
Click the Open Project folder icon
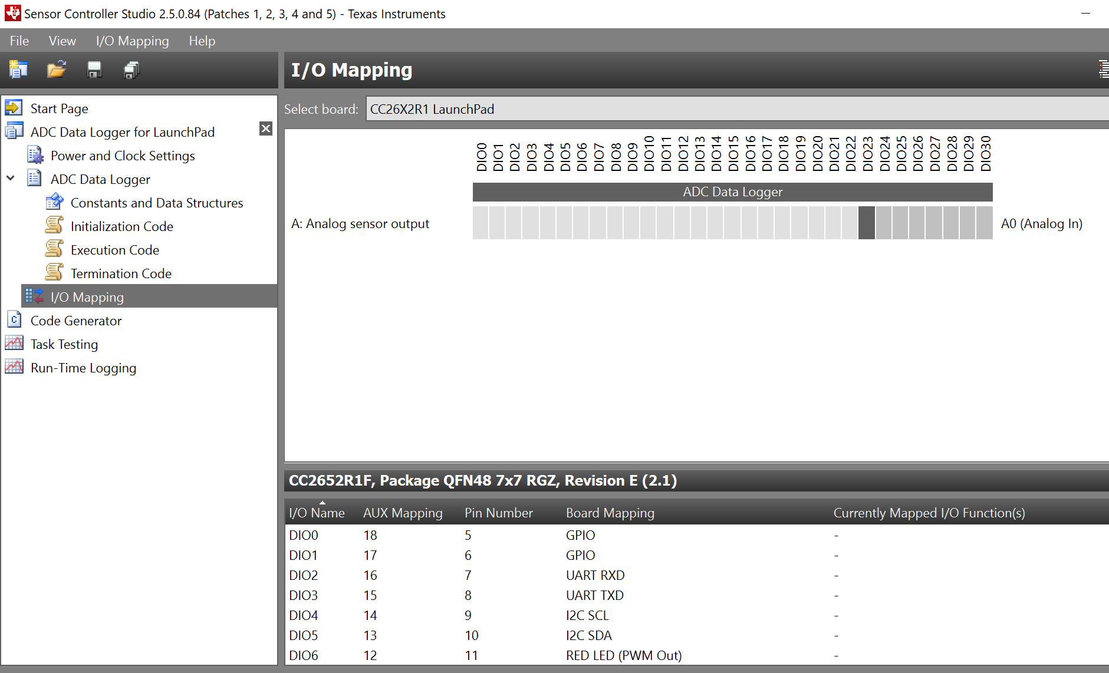pyautogui.click(x=57, y=70)
